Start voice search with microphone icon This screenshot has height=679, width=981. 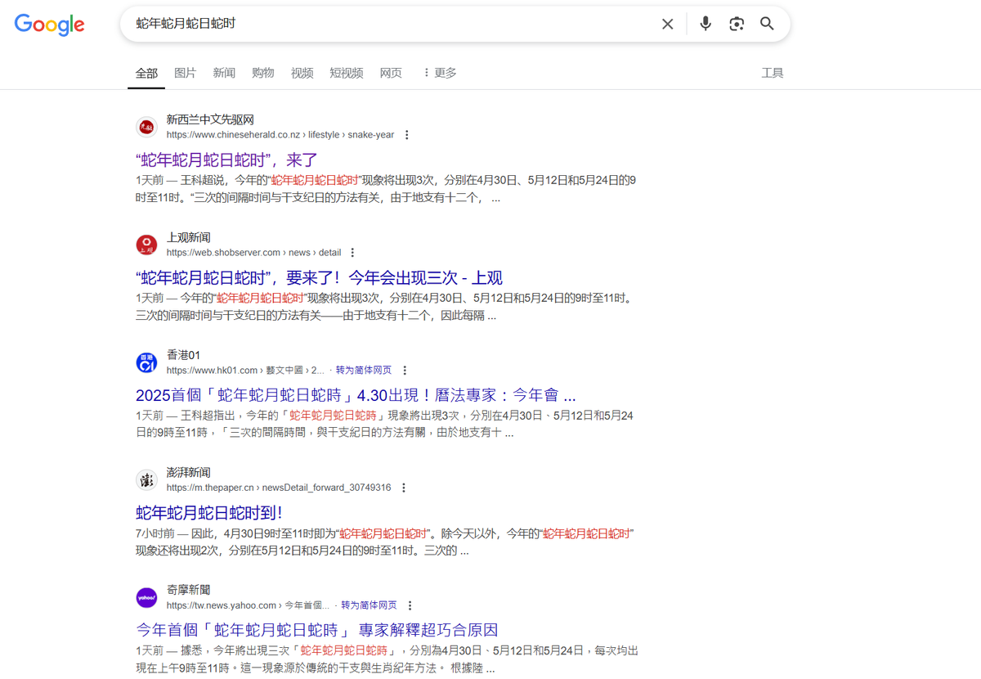pos(706,24)
